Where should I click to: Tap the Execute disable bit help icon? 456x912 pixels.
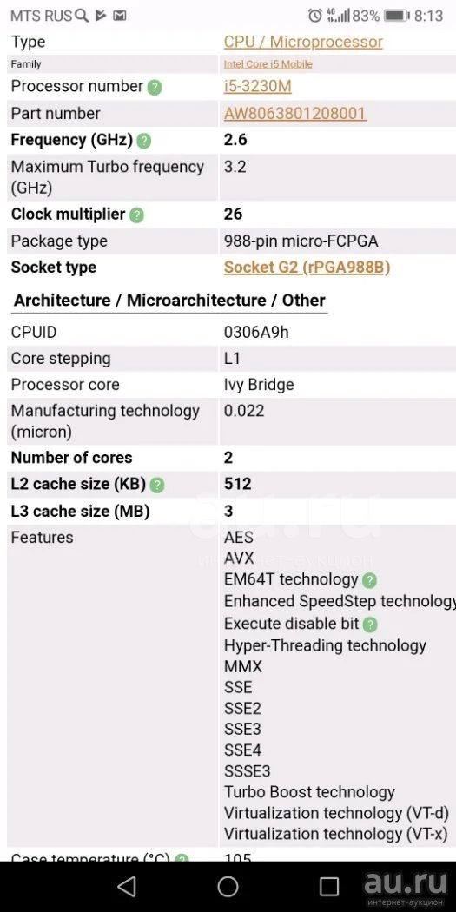click(370, 625)
